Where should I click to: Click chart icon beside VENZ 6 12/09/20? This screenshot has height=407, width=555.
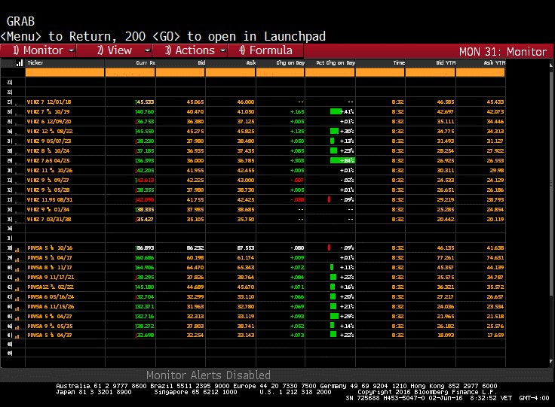point(20,120)
